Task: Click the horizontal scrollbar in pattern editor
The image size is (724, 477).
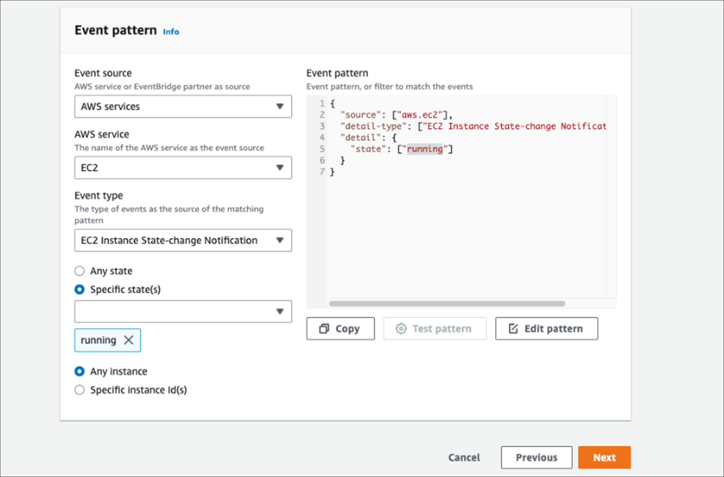Action: (x=447, y=304)
